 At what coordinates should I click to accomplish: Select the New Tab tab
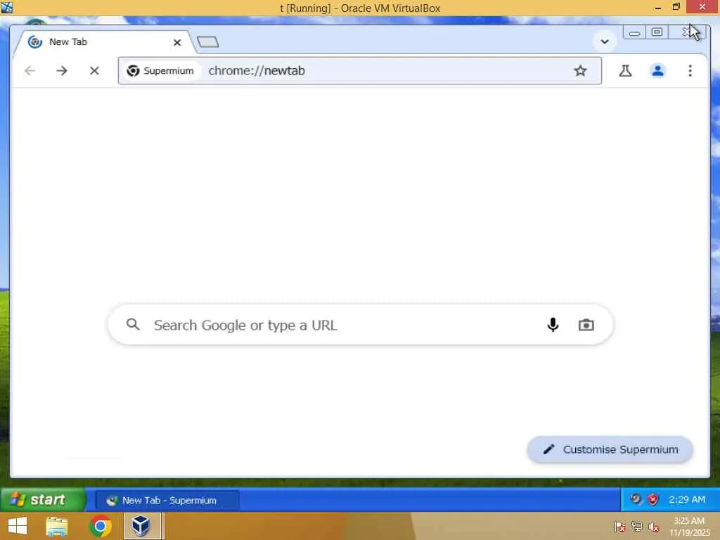(105, 42)
